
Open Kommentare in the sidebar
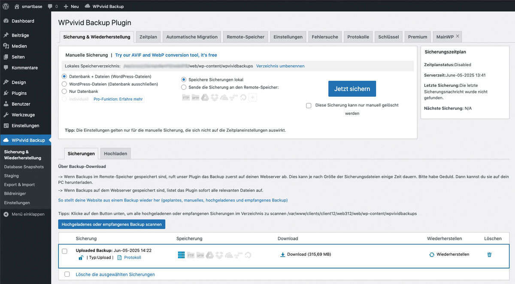coord(24,67)
